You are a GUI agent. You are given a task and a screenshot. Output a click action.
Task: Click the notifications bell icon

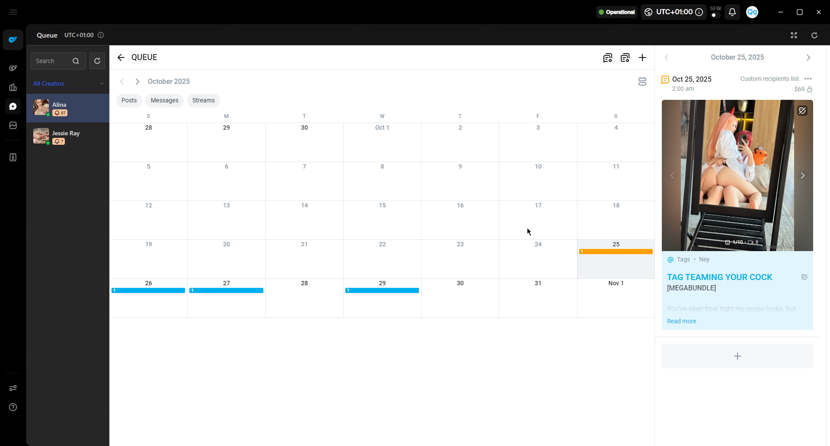tap(732, 12)
